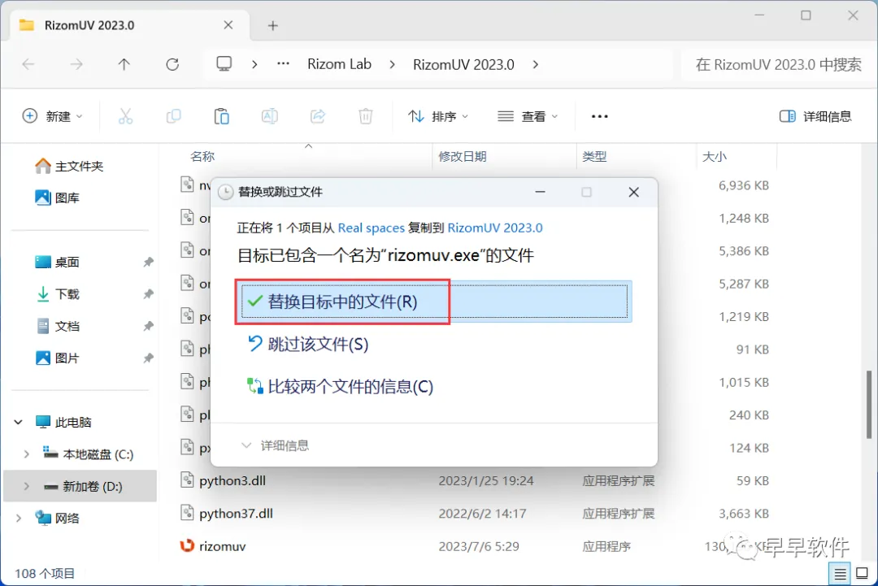Viewport: 878px width, 586px height.
Task: Unpin Downloads using its pin icon
Action: point(148,294)
